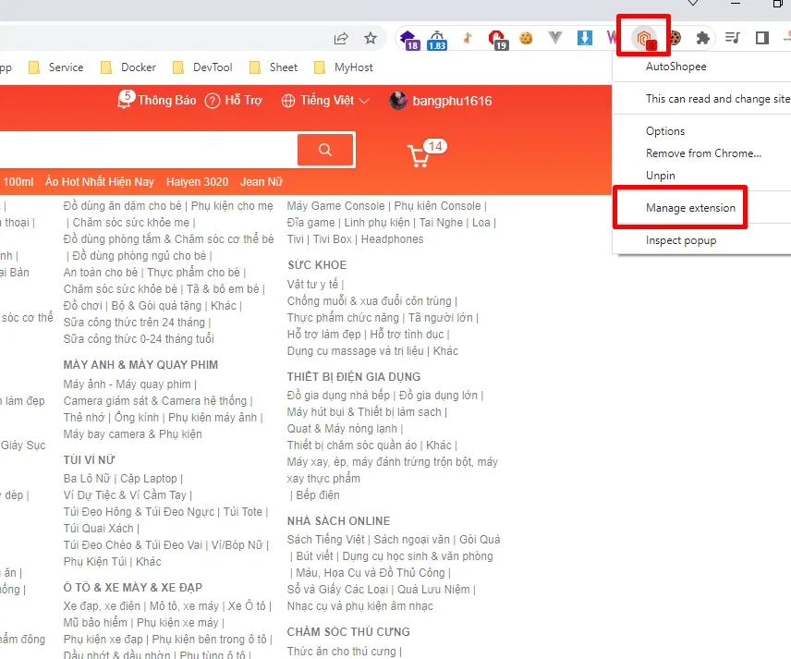
Task: Open 'Ba Lô Nữ' category link
Action: click(86, 479)
